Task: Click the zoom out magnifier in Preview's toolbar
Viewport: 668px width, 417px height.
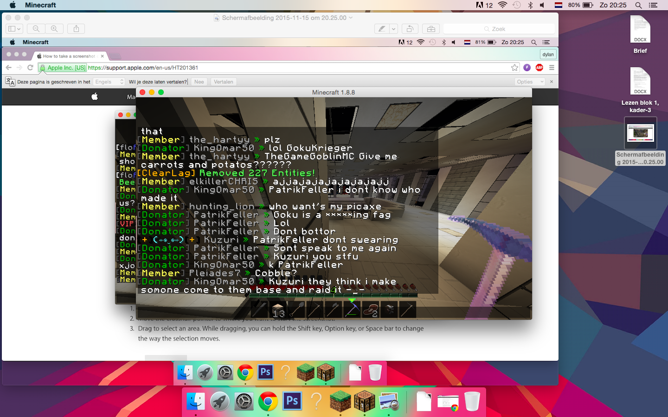Action: coord(36,29)
